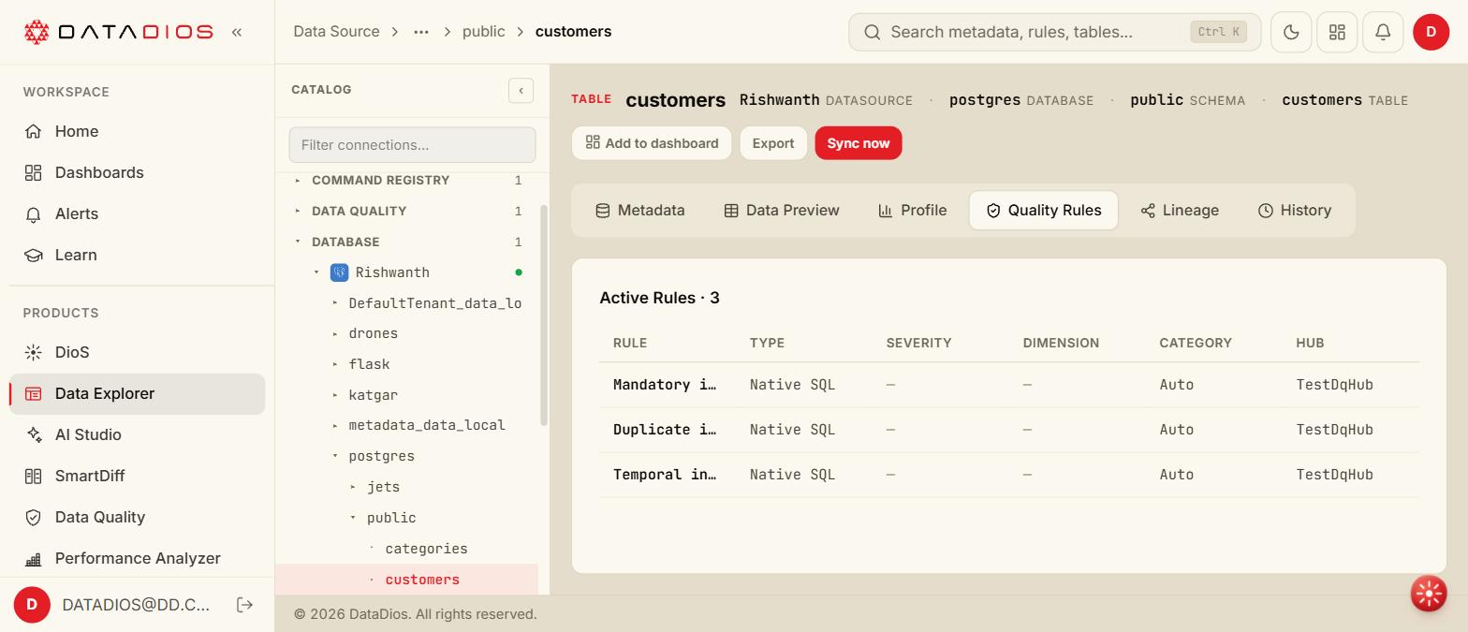This screenshot has width=1468, height=632.
Task: Collapse the Rishwanth connection node
Action: [x=316, y=272]
